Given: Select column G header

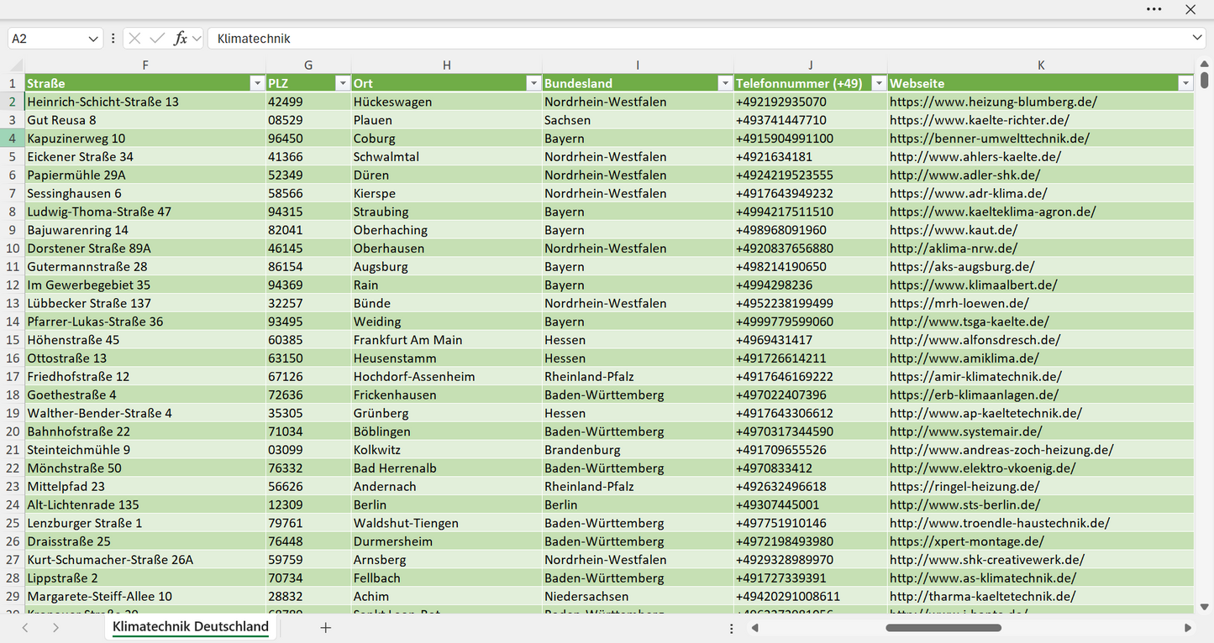Looking at the screenshot, I should coord(308,65).
